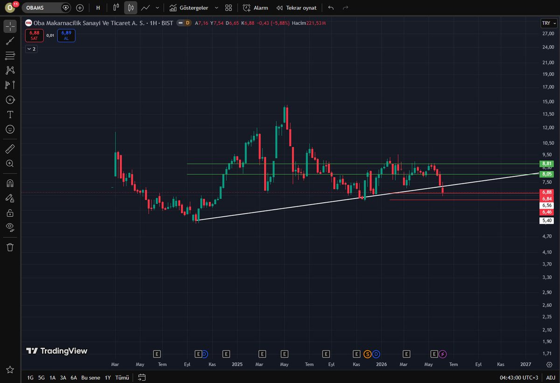Select the candlestick chart style
Viewport: 560px width, 383px height.
click(131, 8)
